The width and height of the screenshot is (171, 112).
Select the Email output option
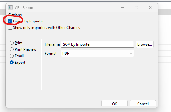click(x=12, y=56)
